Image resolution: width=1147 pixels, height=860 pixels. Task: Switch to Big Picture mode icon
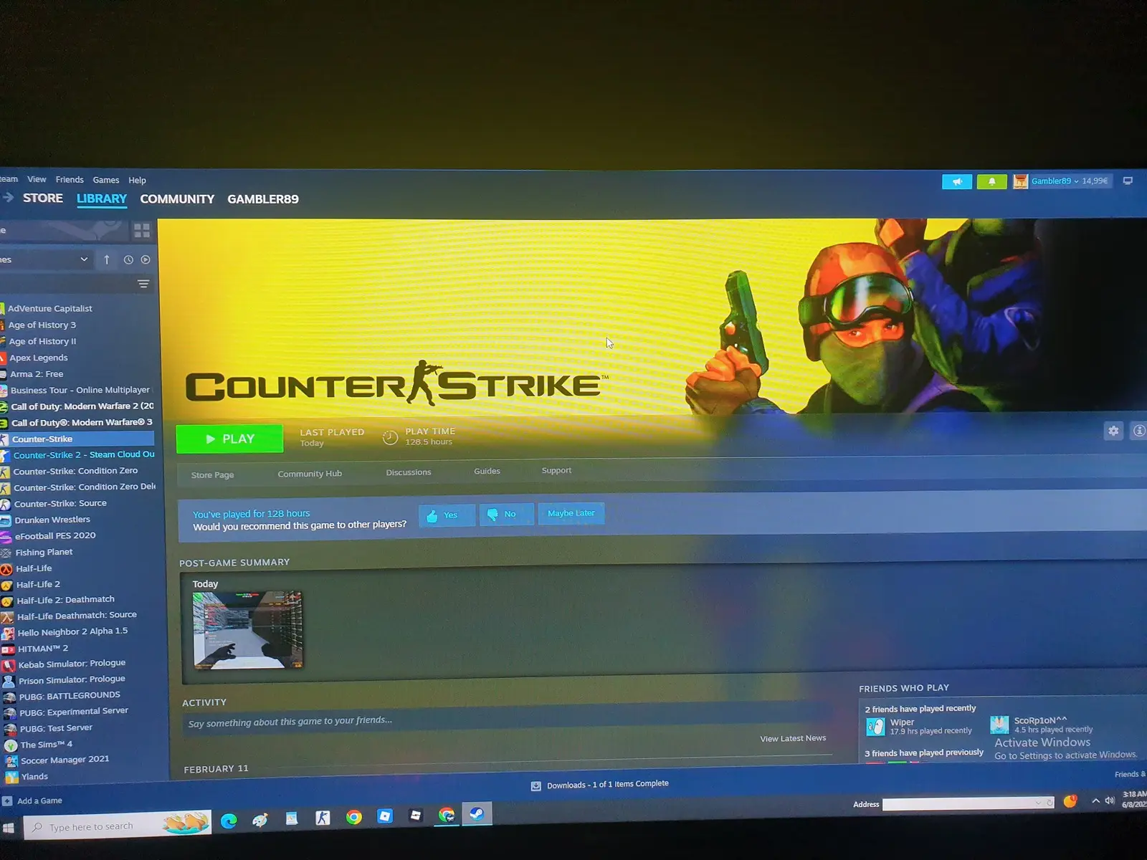coord(1128,181)
